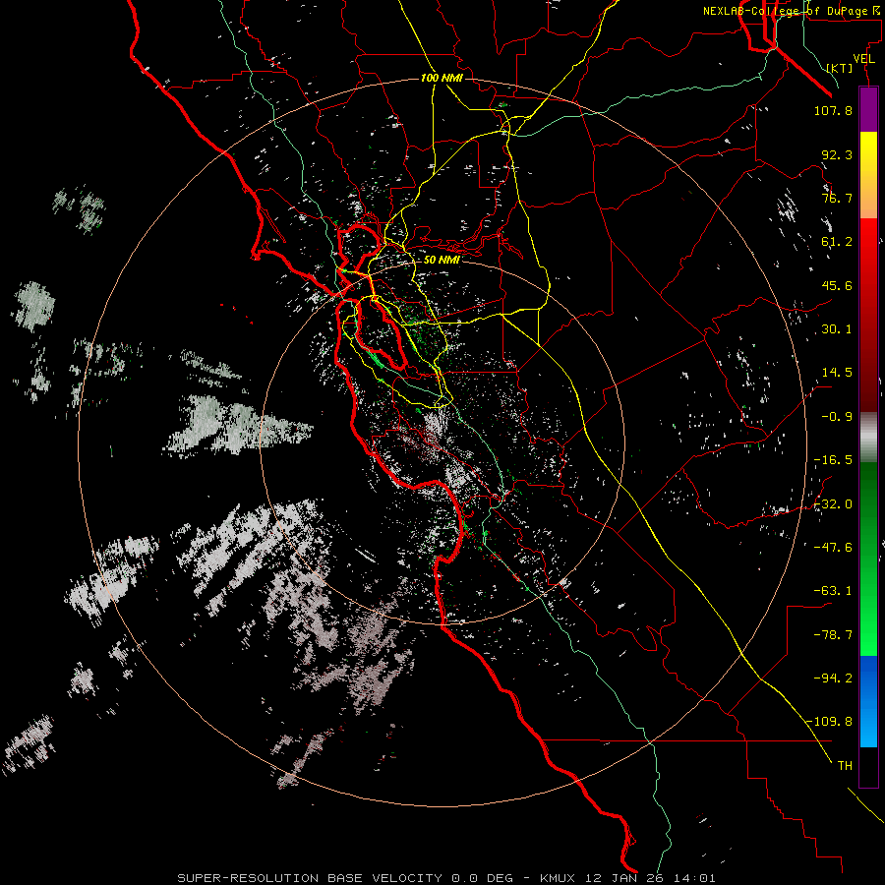Click the -16.5 legend value

833,460
